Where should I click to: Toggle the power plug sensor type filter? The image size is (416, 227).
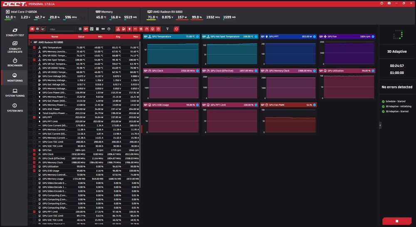pos(129,29)
